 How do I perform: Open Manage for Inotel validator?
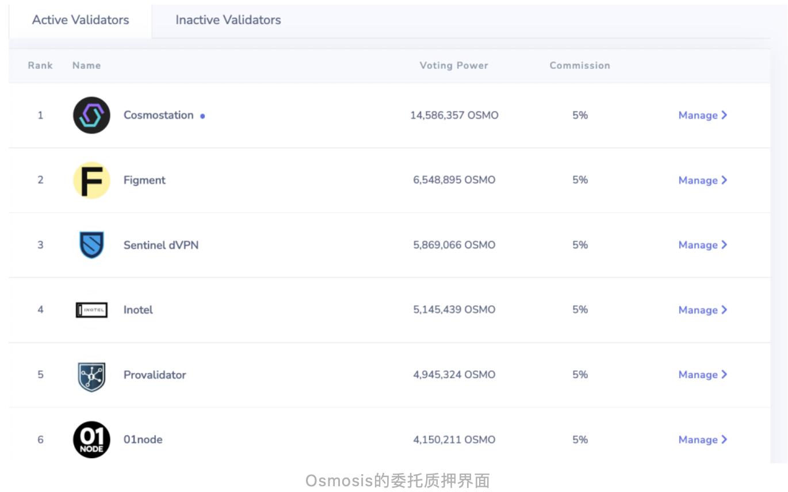coord(702,310)
